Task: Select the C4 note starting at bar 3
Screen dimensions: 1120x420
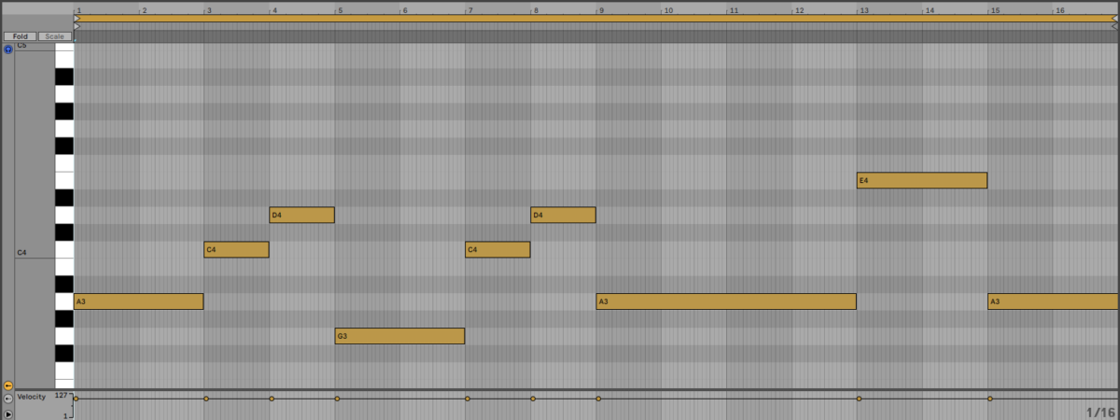Action: coord(237,249)
